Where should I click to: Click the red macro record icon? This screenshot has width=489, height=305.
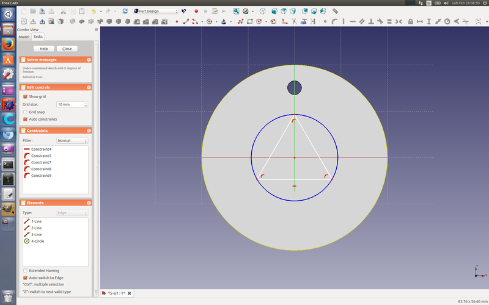pos(196,11)
